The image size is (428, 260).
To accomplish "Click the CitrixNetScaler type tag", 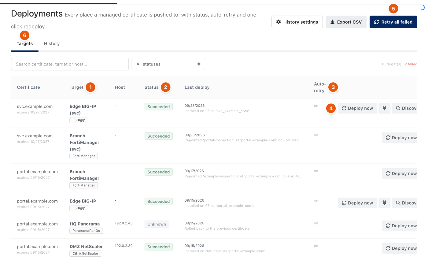I will pos(85,254).
